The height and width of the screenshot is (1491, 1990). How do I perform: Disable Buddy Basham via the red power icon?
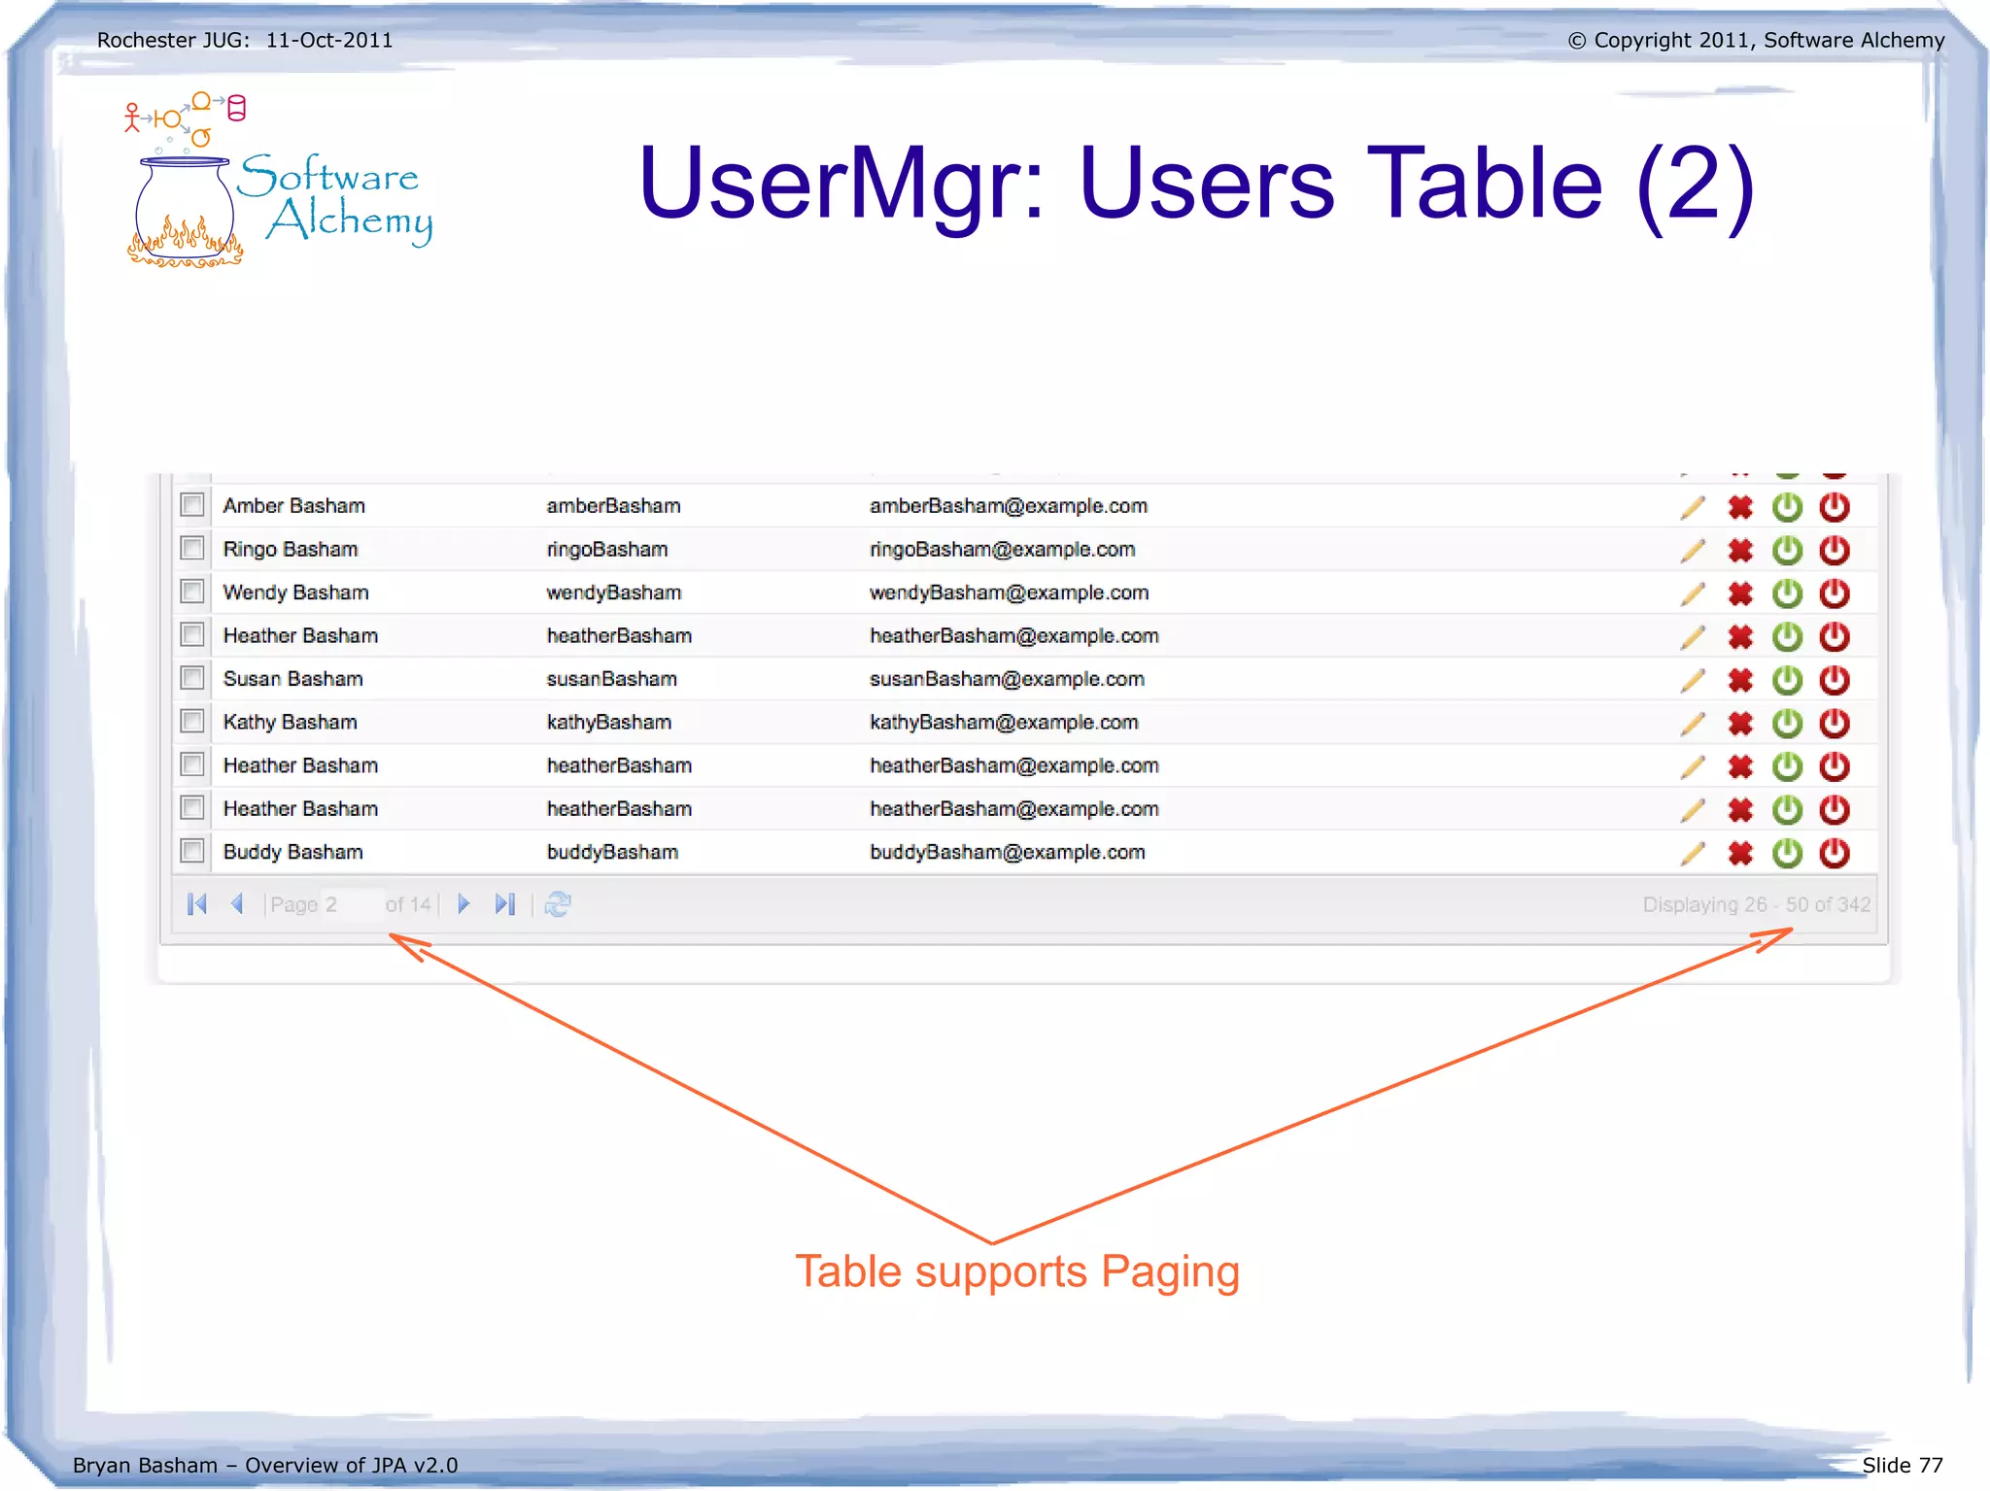point(1835,854)
